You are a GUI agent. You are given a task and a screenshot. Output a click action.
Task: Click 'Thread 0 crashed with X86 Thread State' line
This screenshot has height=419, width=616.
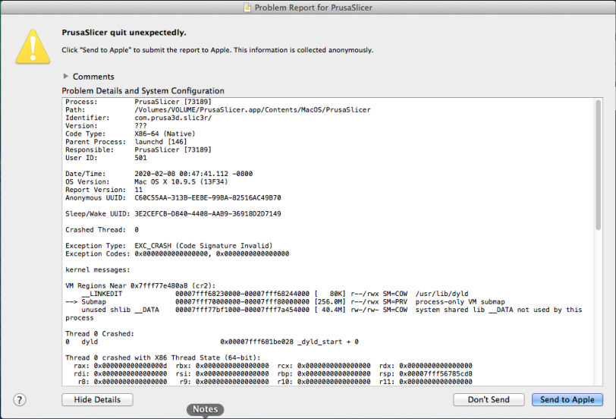pos(163,358)
